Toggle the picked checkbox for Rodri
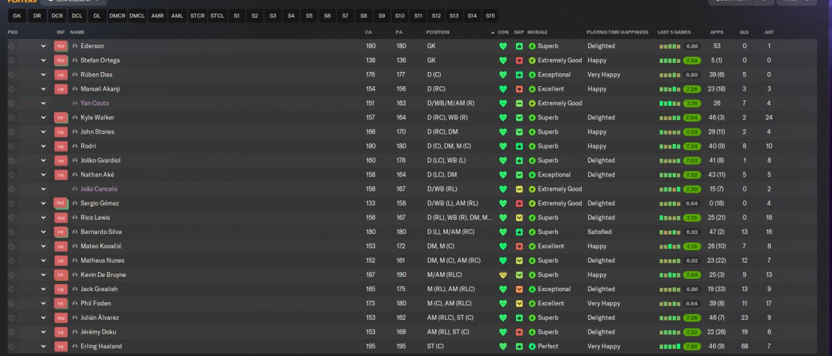Image resolution: width=832 pixels, height=356 pixels. click(x=11, y=147)
